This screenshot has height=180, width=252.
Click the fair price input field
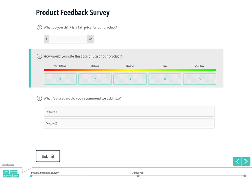tap(68, 39)
